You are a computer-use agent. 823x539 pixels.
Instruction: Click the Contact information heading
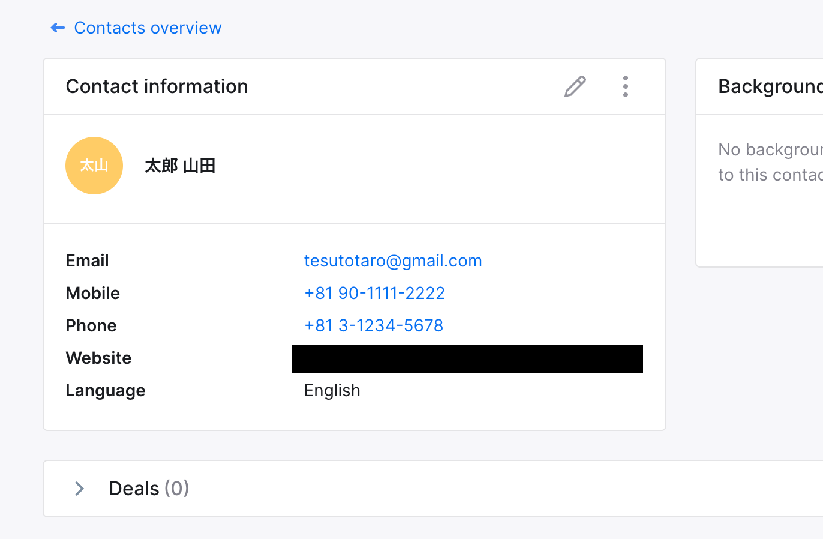point(157,86)
